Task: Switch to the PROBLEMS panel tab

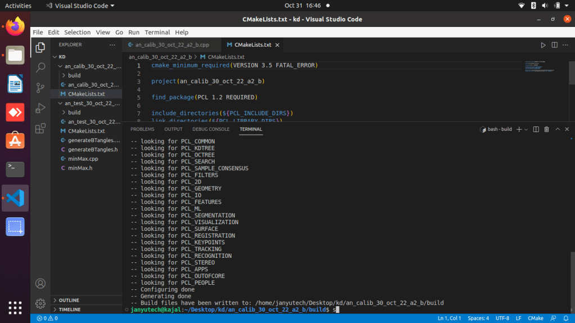Action: point(142,129)
